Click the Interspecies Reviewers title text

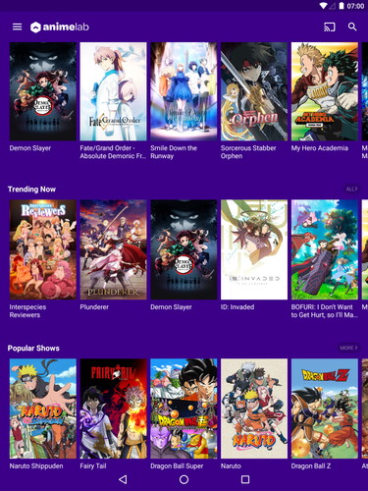27,311
